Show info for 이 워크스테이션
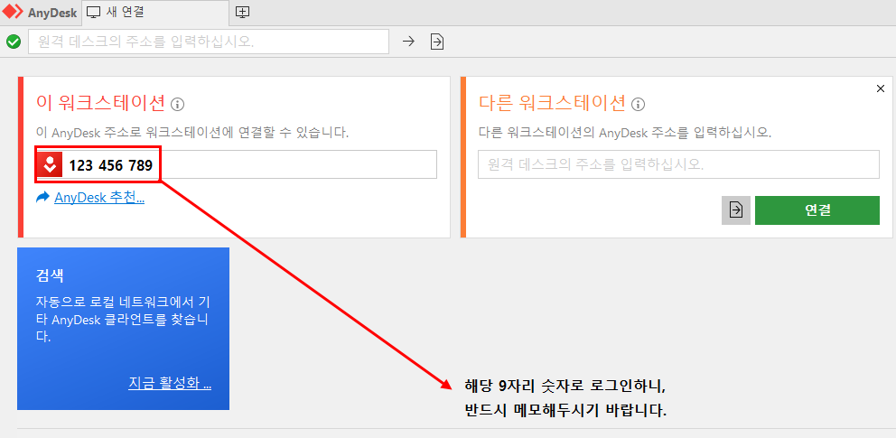The image size is (896, 438). 178,105
